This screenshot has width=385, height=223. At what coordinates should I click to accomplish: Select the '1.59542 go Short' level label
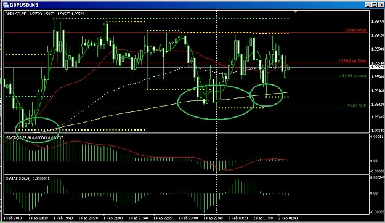point(352,60)
